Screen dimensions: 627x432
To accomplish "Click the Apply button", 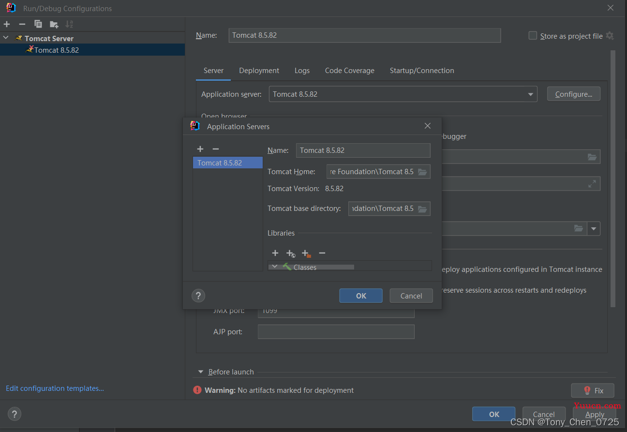I will (595, 414).
